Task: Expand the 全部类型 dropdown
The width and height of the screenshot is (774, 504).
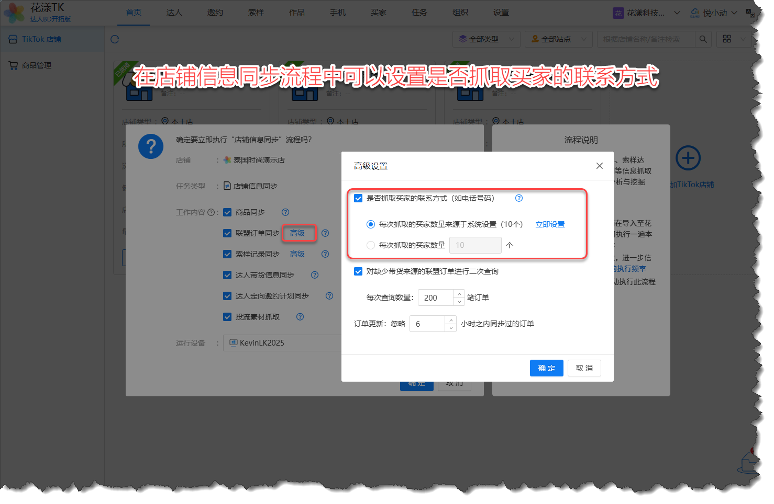Action: pyautogui.click(x=487, y=39)
